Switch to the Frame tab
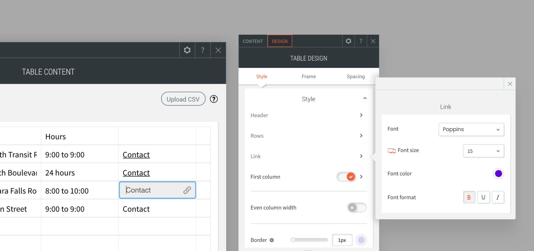This screenshot has width=534, height=251. tap(309, 76)
